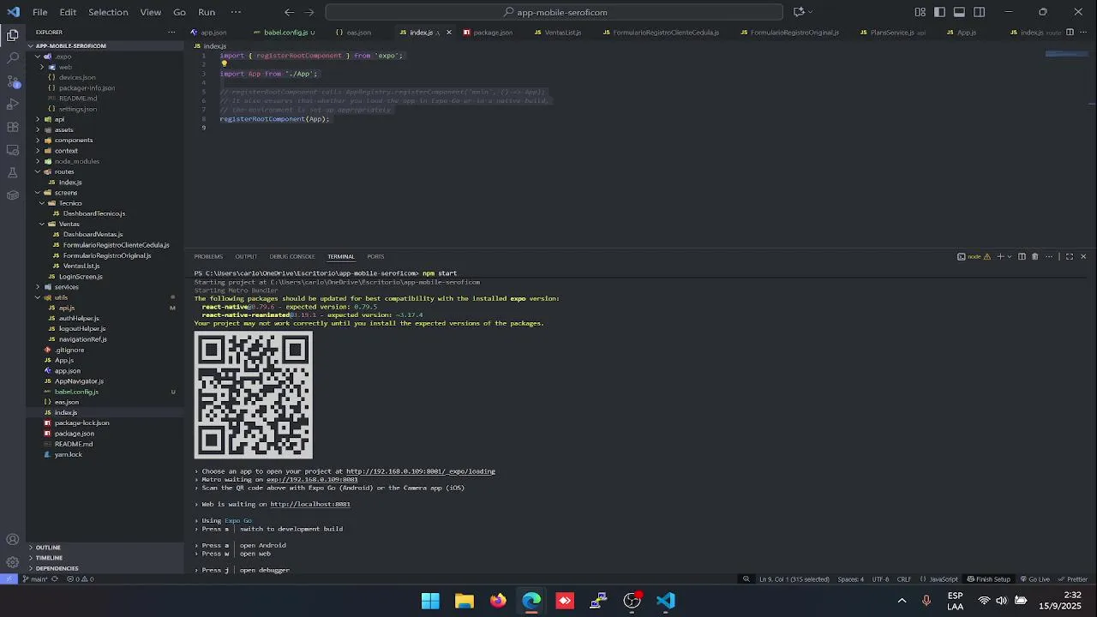Expand the DEPENDENCIES section
The height and width of the screenshot is (617, 1097).
[x=57, y=568]
